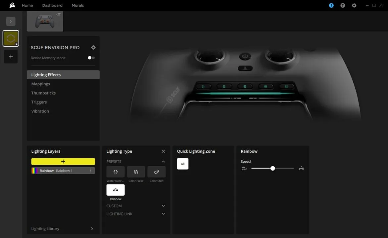Open the Lighting Library
This screenshot has height=238, width=388.
tap(63, 228)
